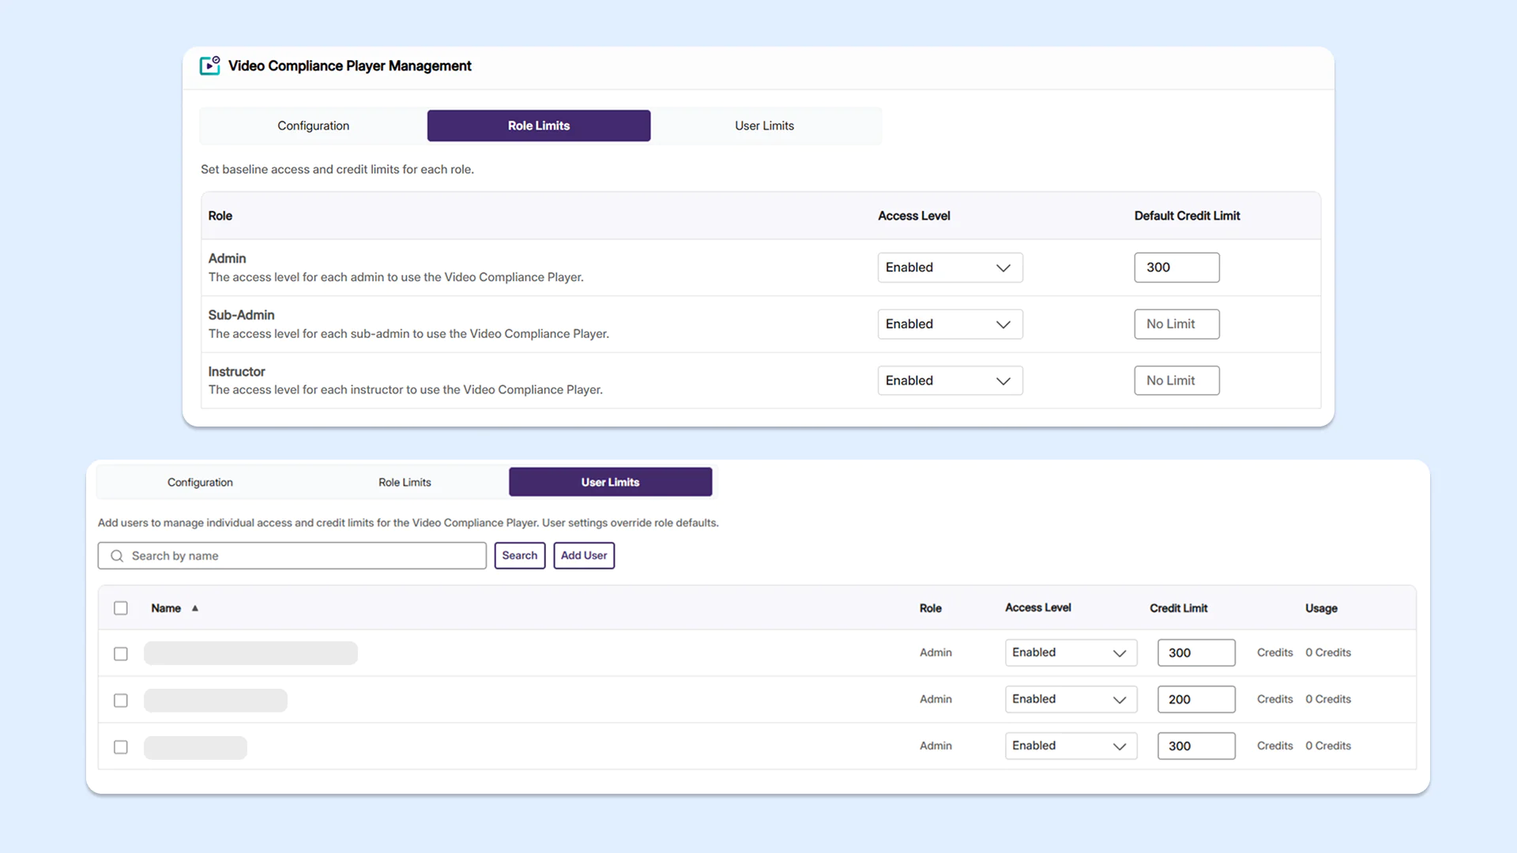Click Sub-Admin No Limit credit field
Viewport: 1517px width, 853px height.
(1176, 324)
